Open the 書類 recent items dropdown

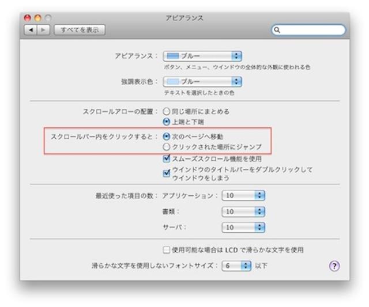click(x=243, y=211)
